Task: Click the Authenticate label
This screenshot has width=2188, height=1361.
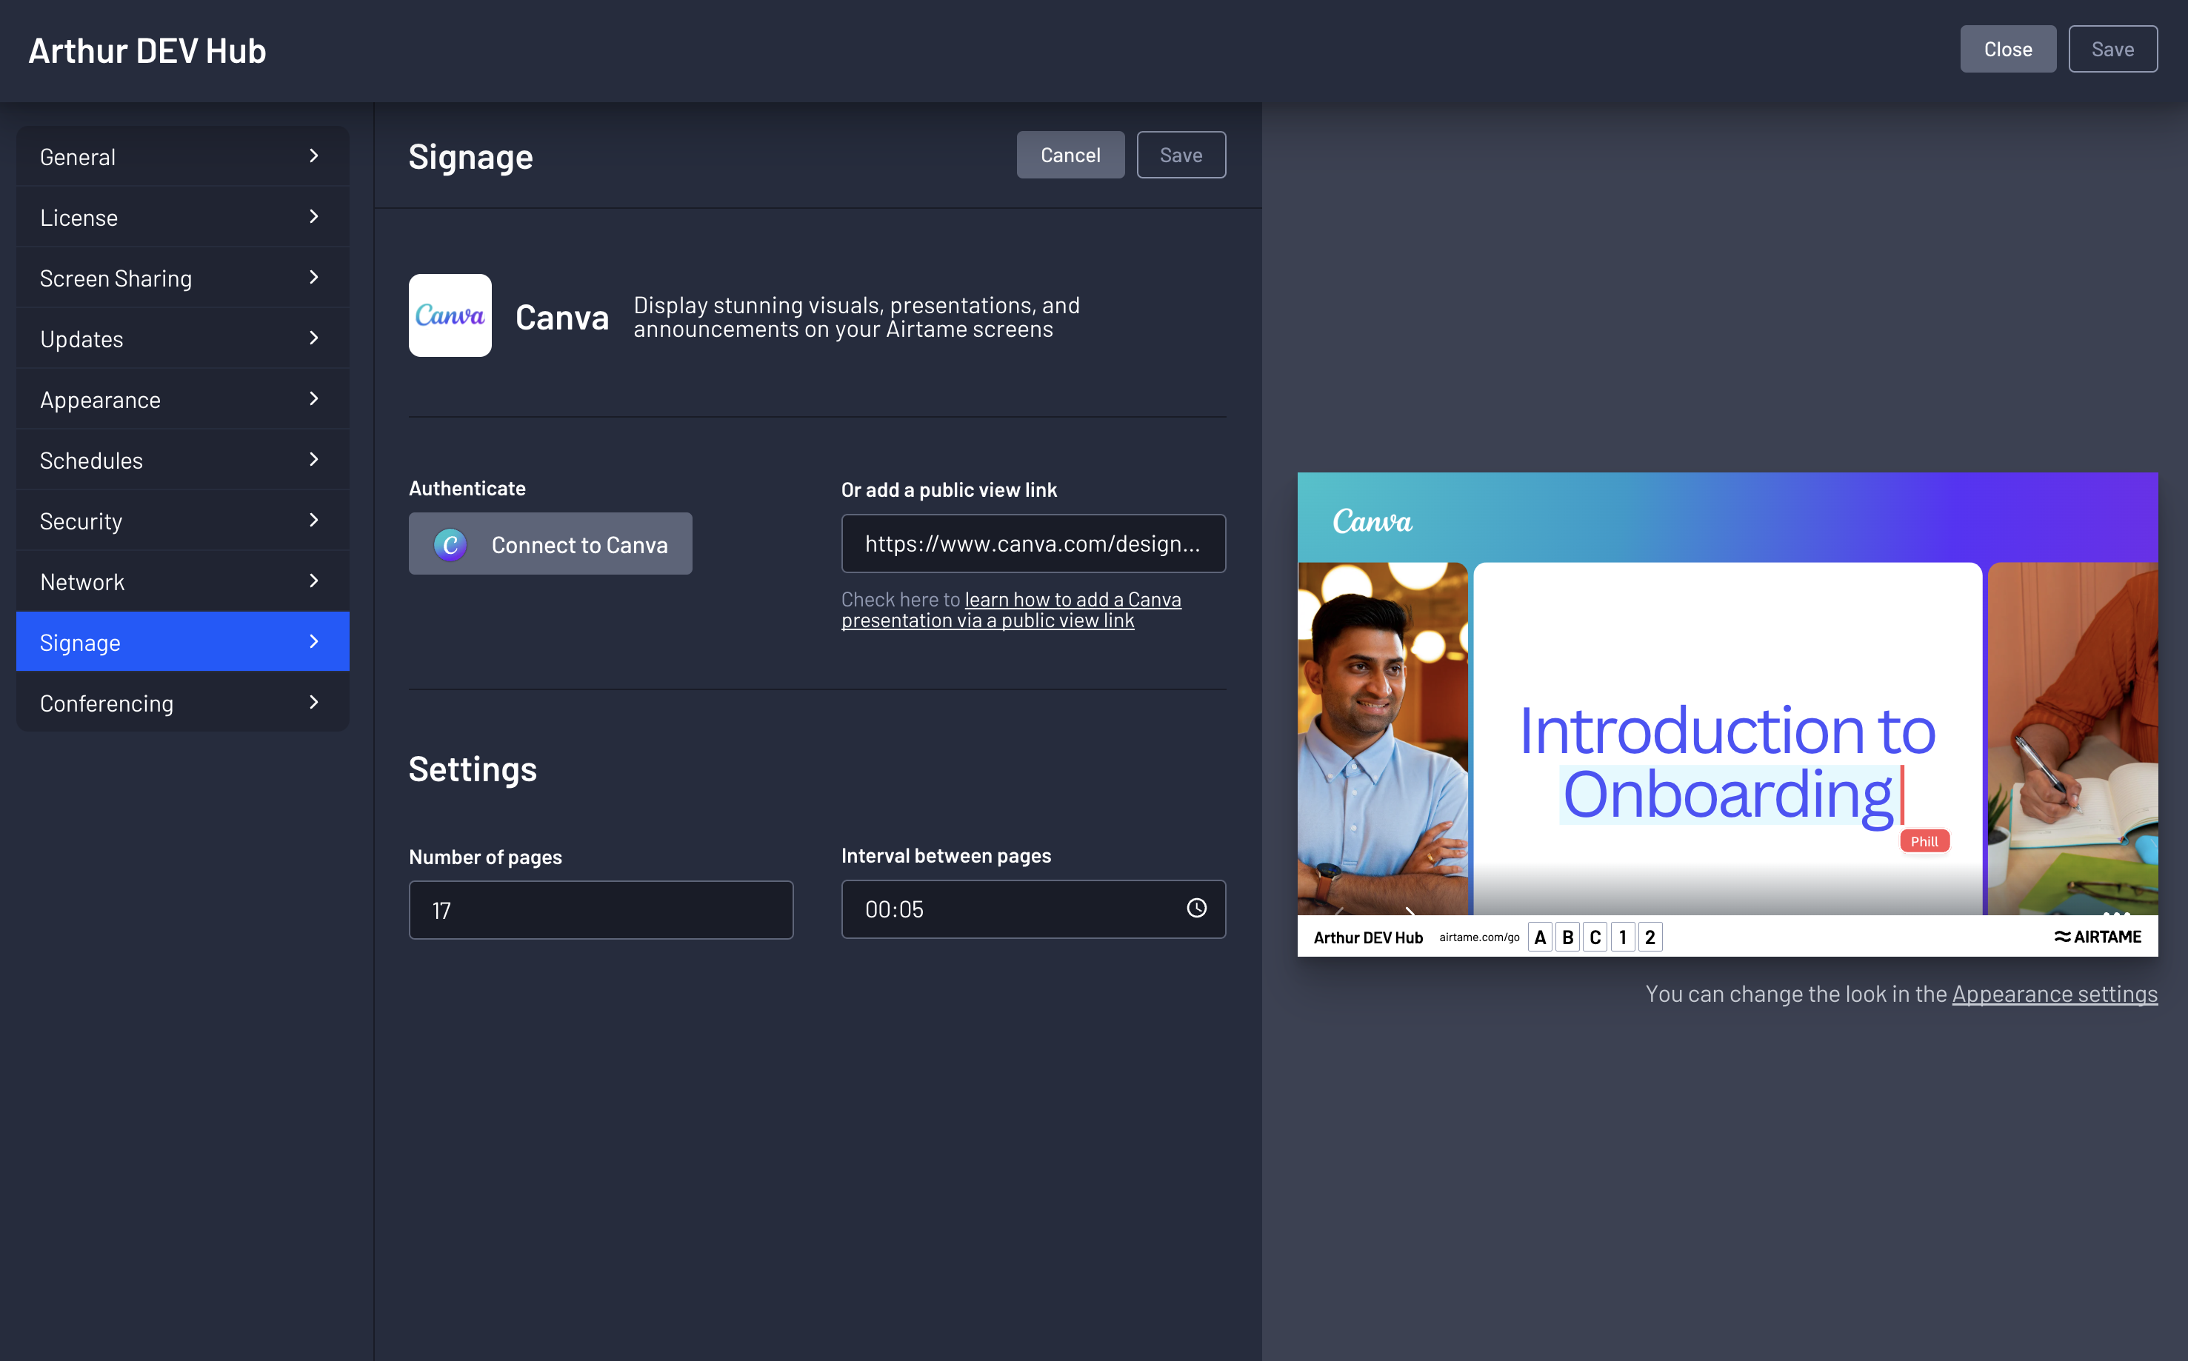Action: [467, 488]
